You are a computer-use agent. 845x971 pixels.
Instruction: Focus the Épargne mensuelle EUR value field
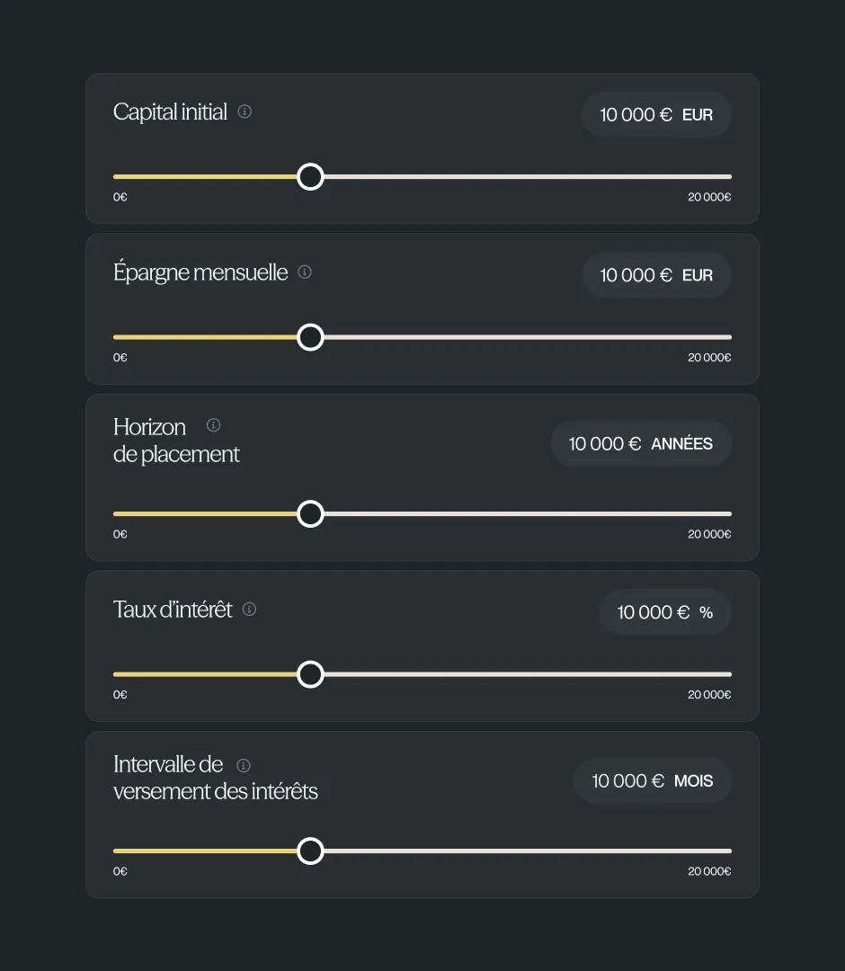(657, 275)
